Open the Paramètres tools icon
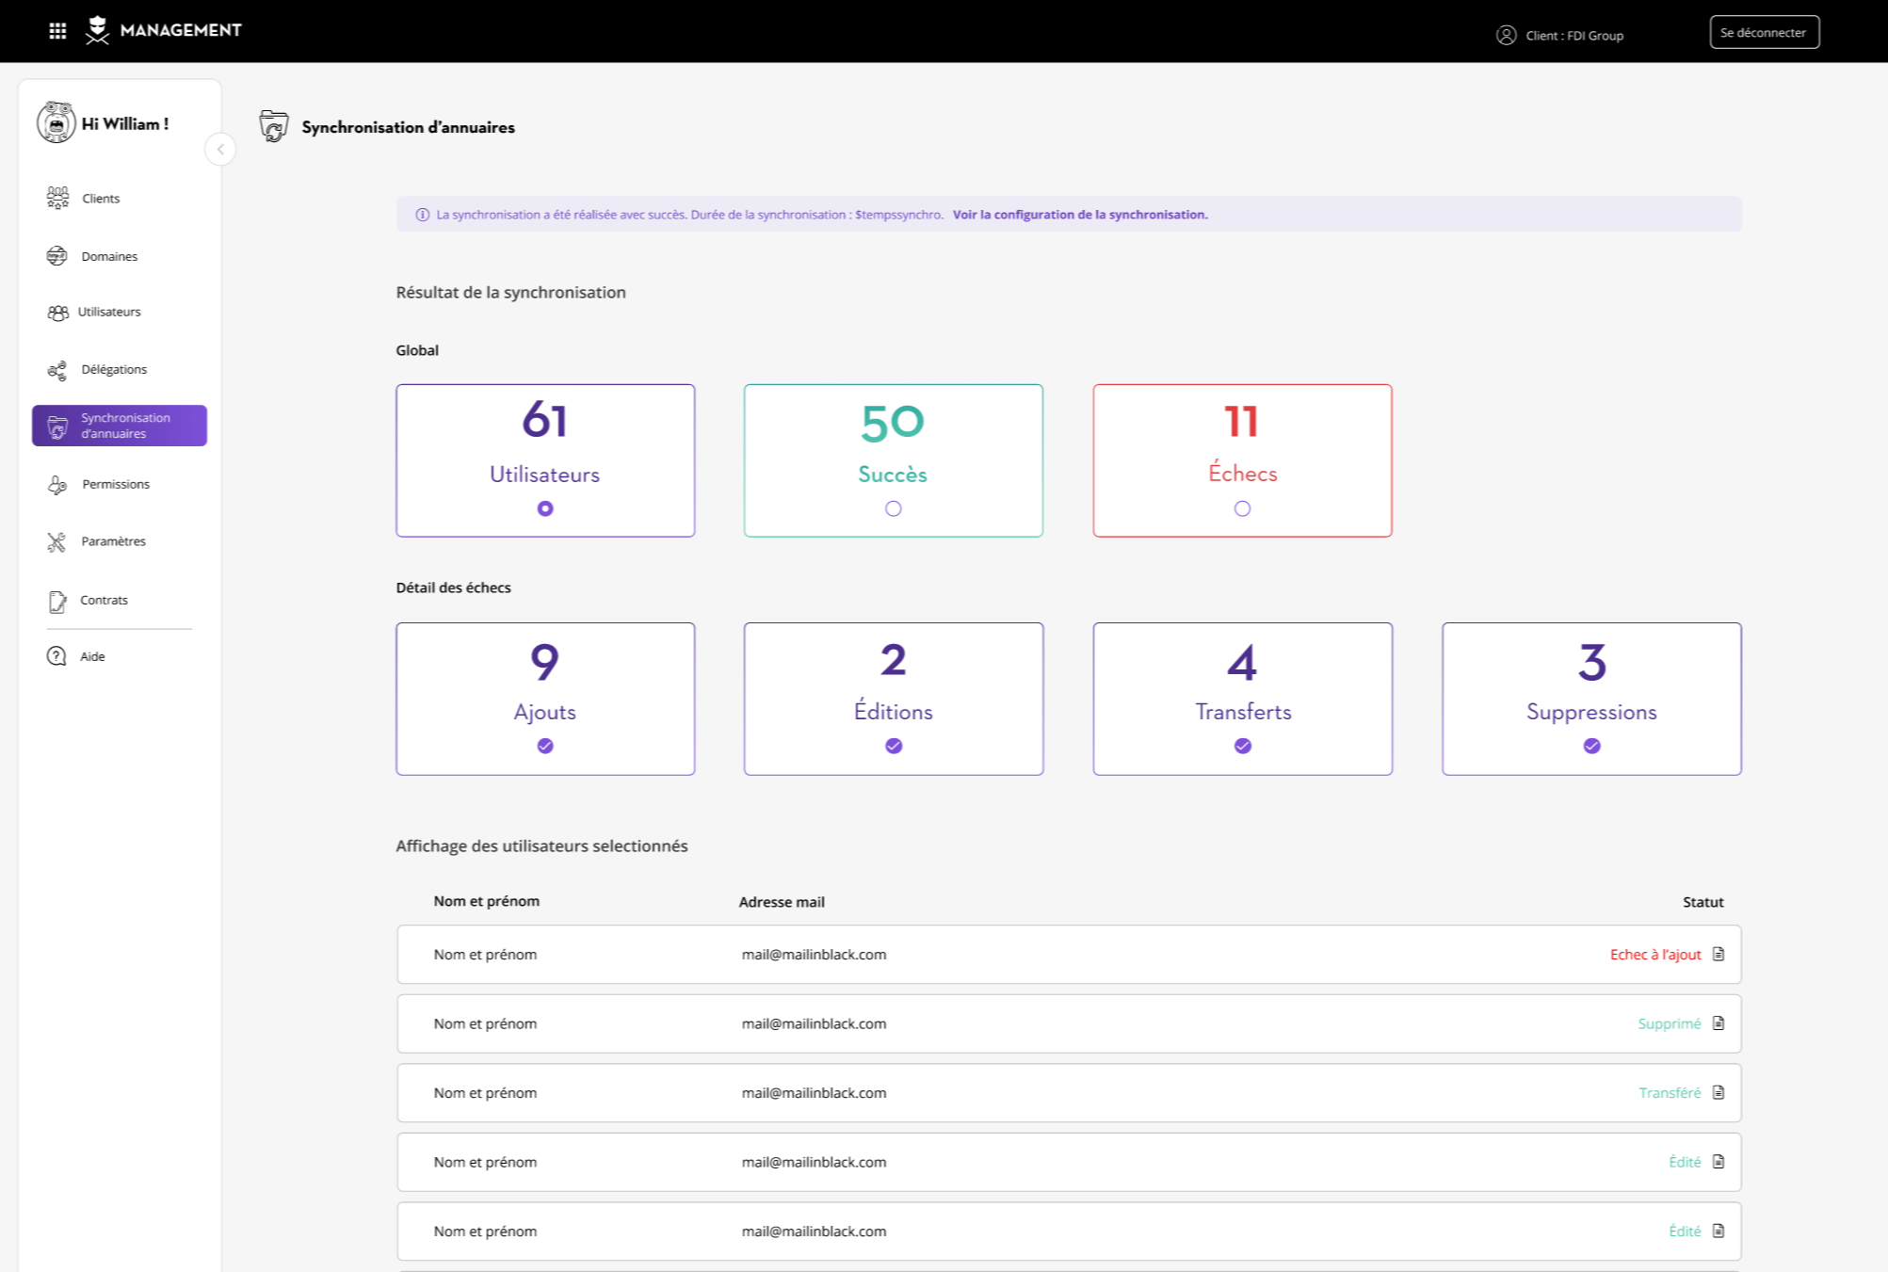 (x=57, y=541)
